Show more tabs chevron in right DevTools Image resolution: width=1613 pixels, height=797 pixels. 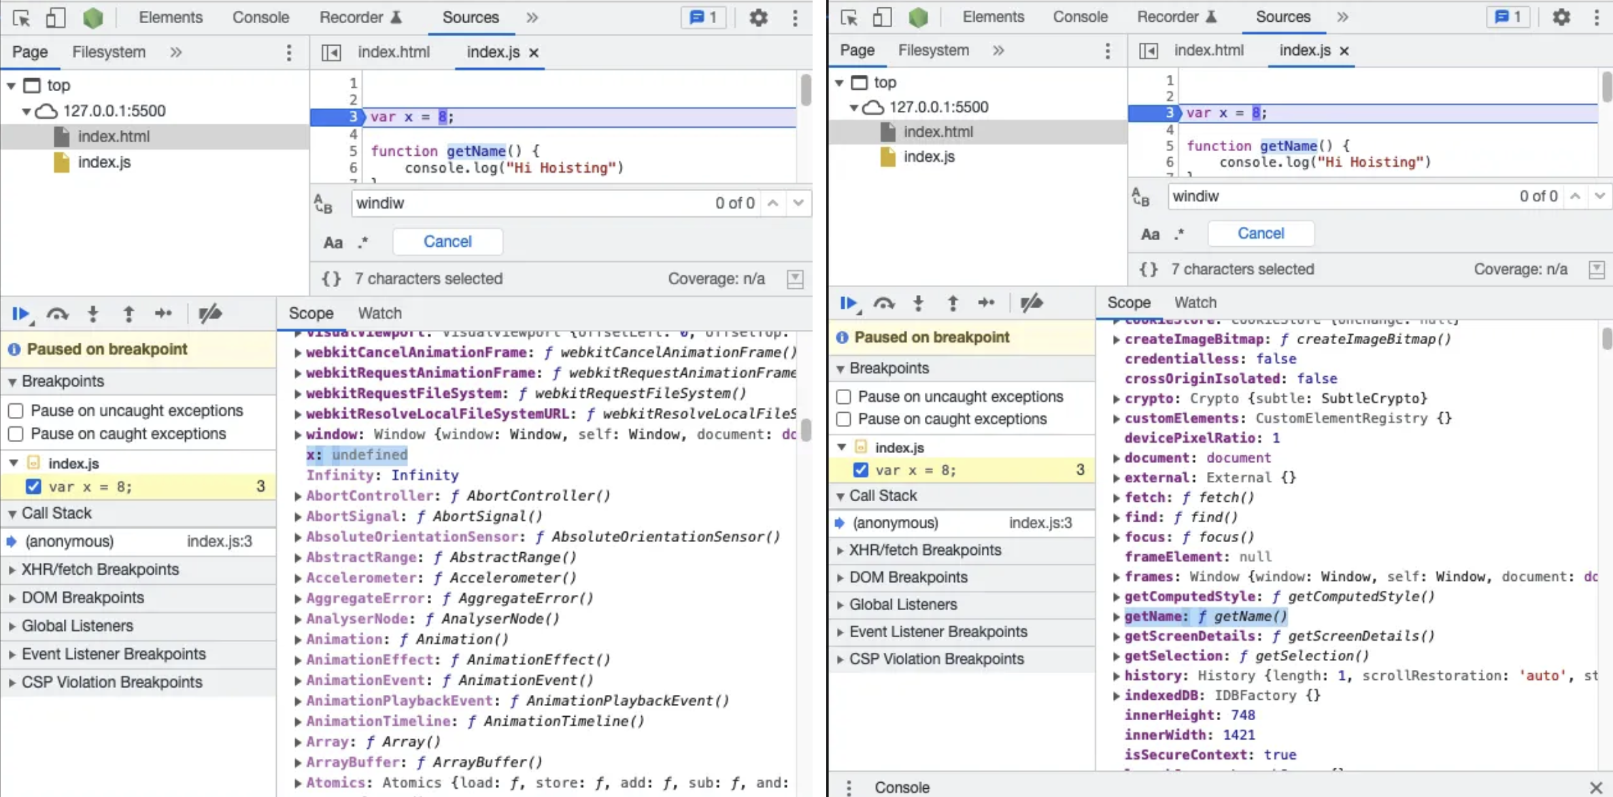tap(1342, 17)
